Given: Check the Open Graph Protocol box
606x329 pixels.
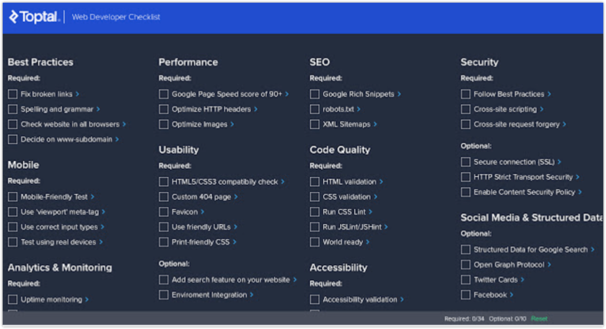Looking at the screenshot, I should point(466,264).
